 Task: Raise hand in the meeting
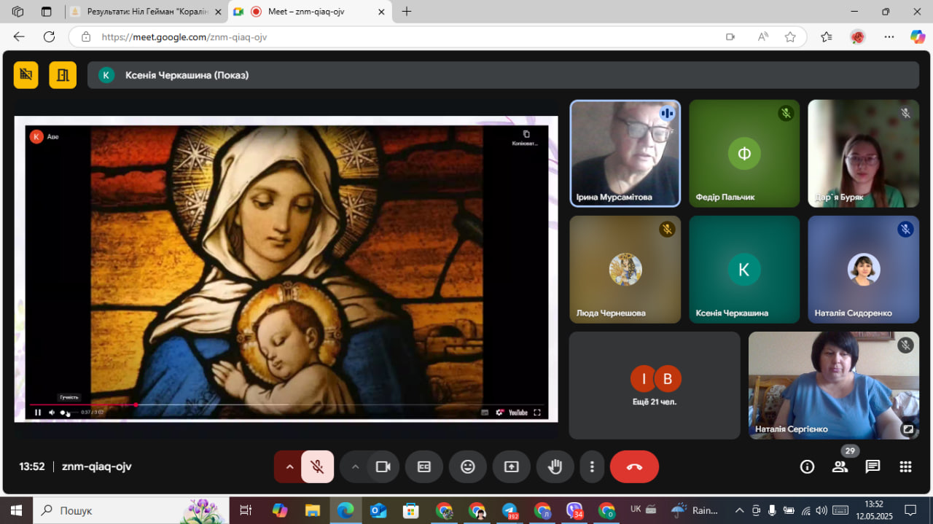[x=555, y=466]
